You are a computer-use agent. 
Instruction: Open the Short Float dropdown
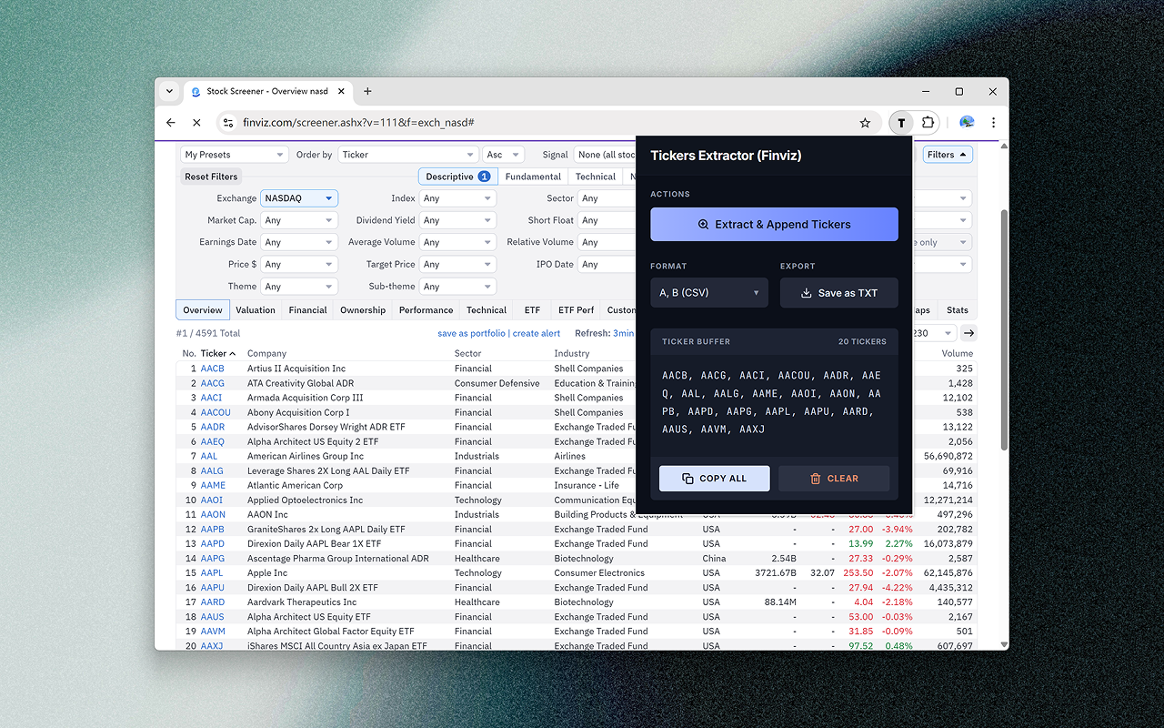(607, 220)
